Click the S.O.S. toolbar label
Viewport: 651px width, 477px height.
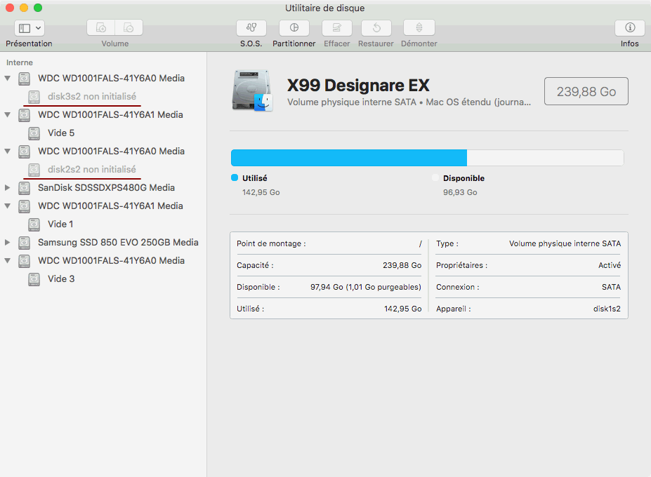click(x=251, y=43)
